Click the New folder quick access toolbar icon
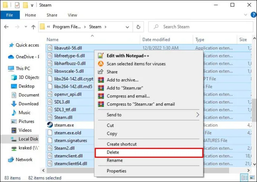Screen dimensions: 257x182 25,5
